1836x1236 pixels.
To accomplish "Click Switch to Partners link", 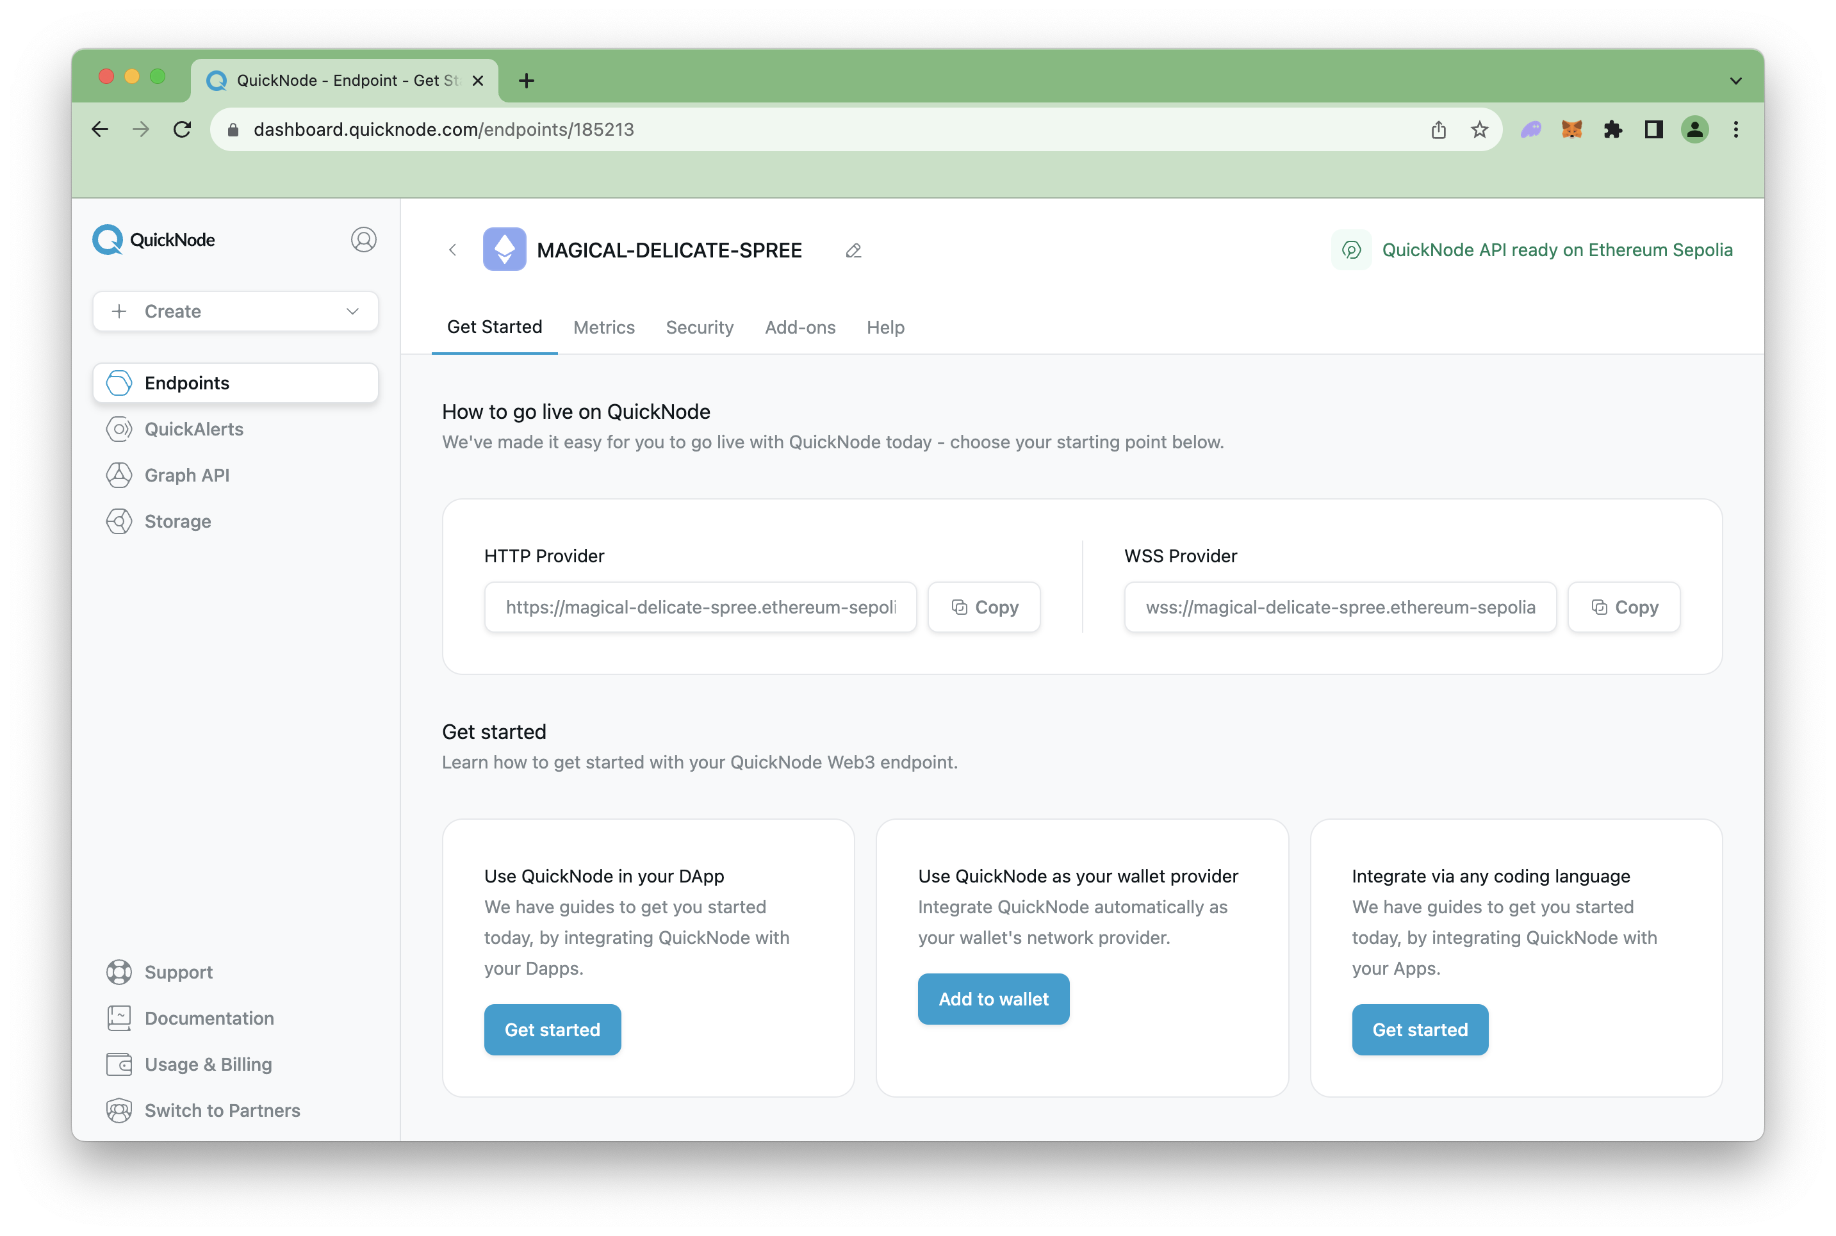I will click(x=222, y=1110).
